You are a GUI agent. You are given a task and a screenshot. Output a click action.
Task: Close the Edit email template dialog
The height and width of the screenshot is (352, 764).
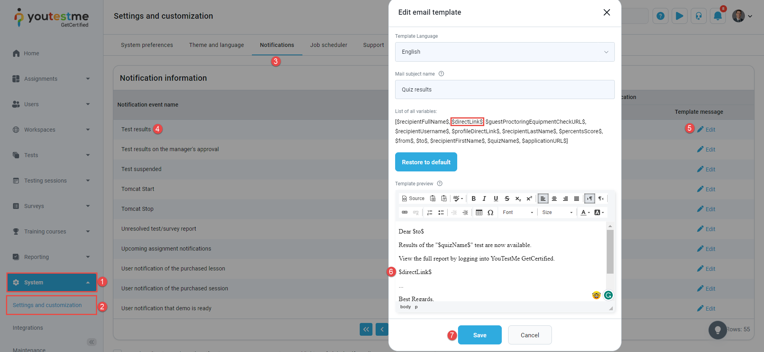(x=607, y=12)
